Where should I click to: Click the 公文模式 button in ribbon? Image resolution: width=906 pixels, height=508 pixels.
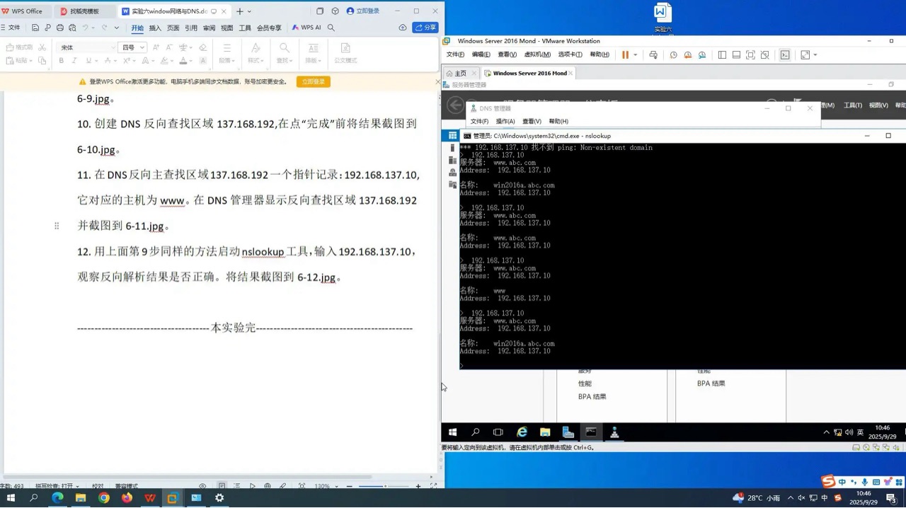click(x=345, y=52)
